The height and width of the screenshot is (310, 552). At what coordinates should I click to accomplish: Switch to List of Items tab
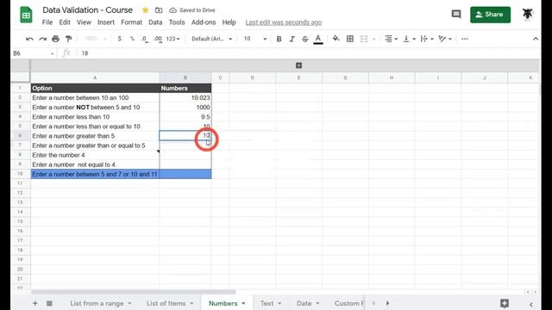tap(166, 303)
